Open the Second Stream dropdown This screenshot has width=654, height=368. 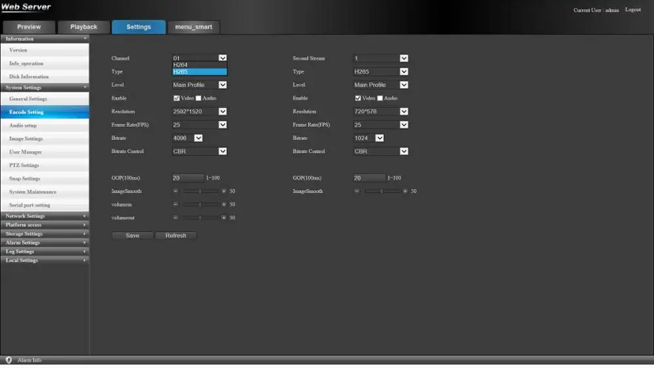tap(381, 58)
